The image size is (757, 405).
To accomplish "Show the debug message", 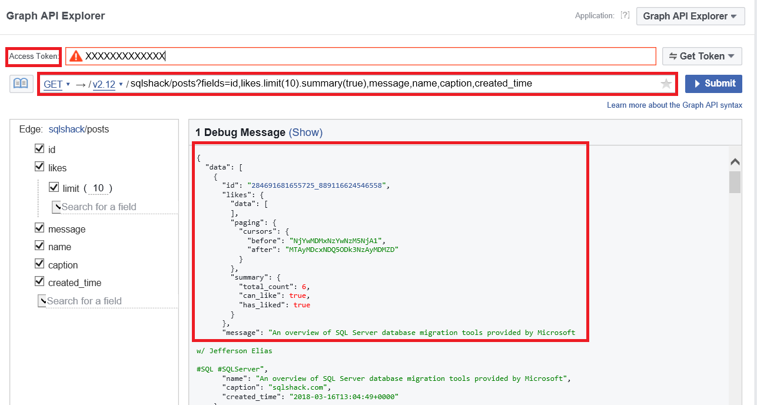I will [x=306, y=132].
